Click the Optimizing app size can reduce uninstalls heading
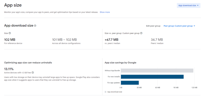Image resolution: width=201 pixels, height=97 pixels. tap(28, 63)
